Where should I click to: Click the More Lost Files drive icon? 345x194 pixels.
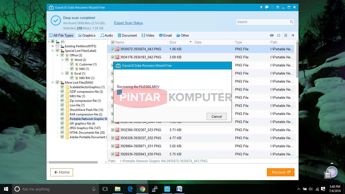tap(62, 83)
